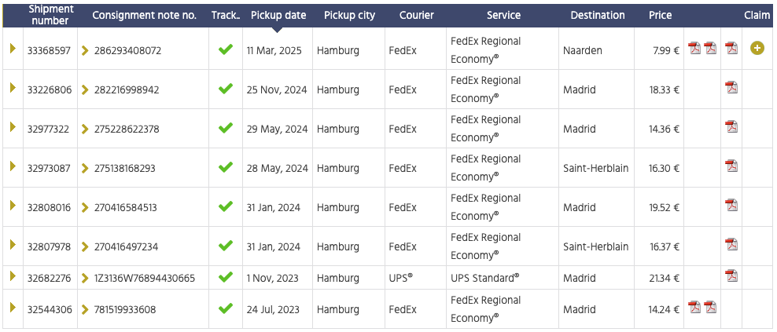Open the PDF document for shipment 33226806

pyautogui.click(x=731, y=87)
